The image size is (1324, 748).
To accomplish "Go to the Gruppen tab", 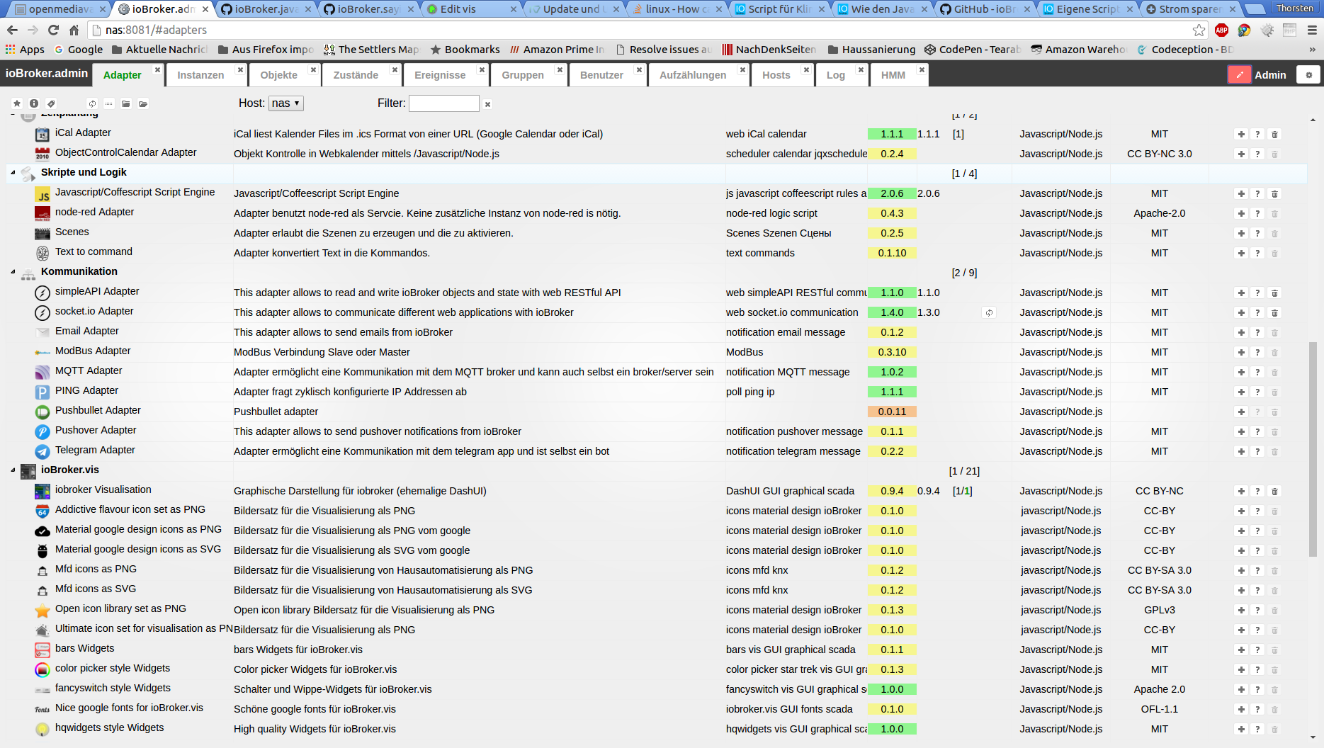I will click(523, 75).
